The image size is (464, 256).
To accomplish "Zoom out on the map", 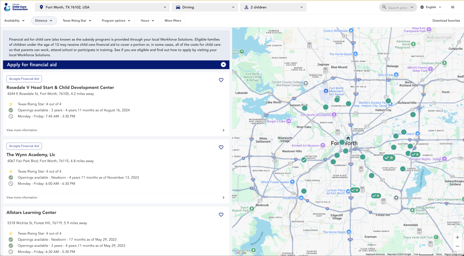I will (x=457, y=246).
